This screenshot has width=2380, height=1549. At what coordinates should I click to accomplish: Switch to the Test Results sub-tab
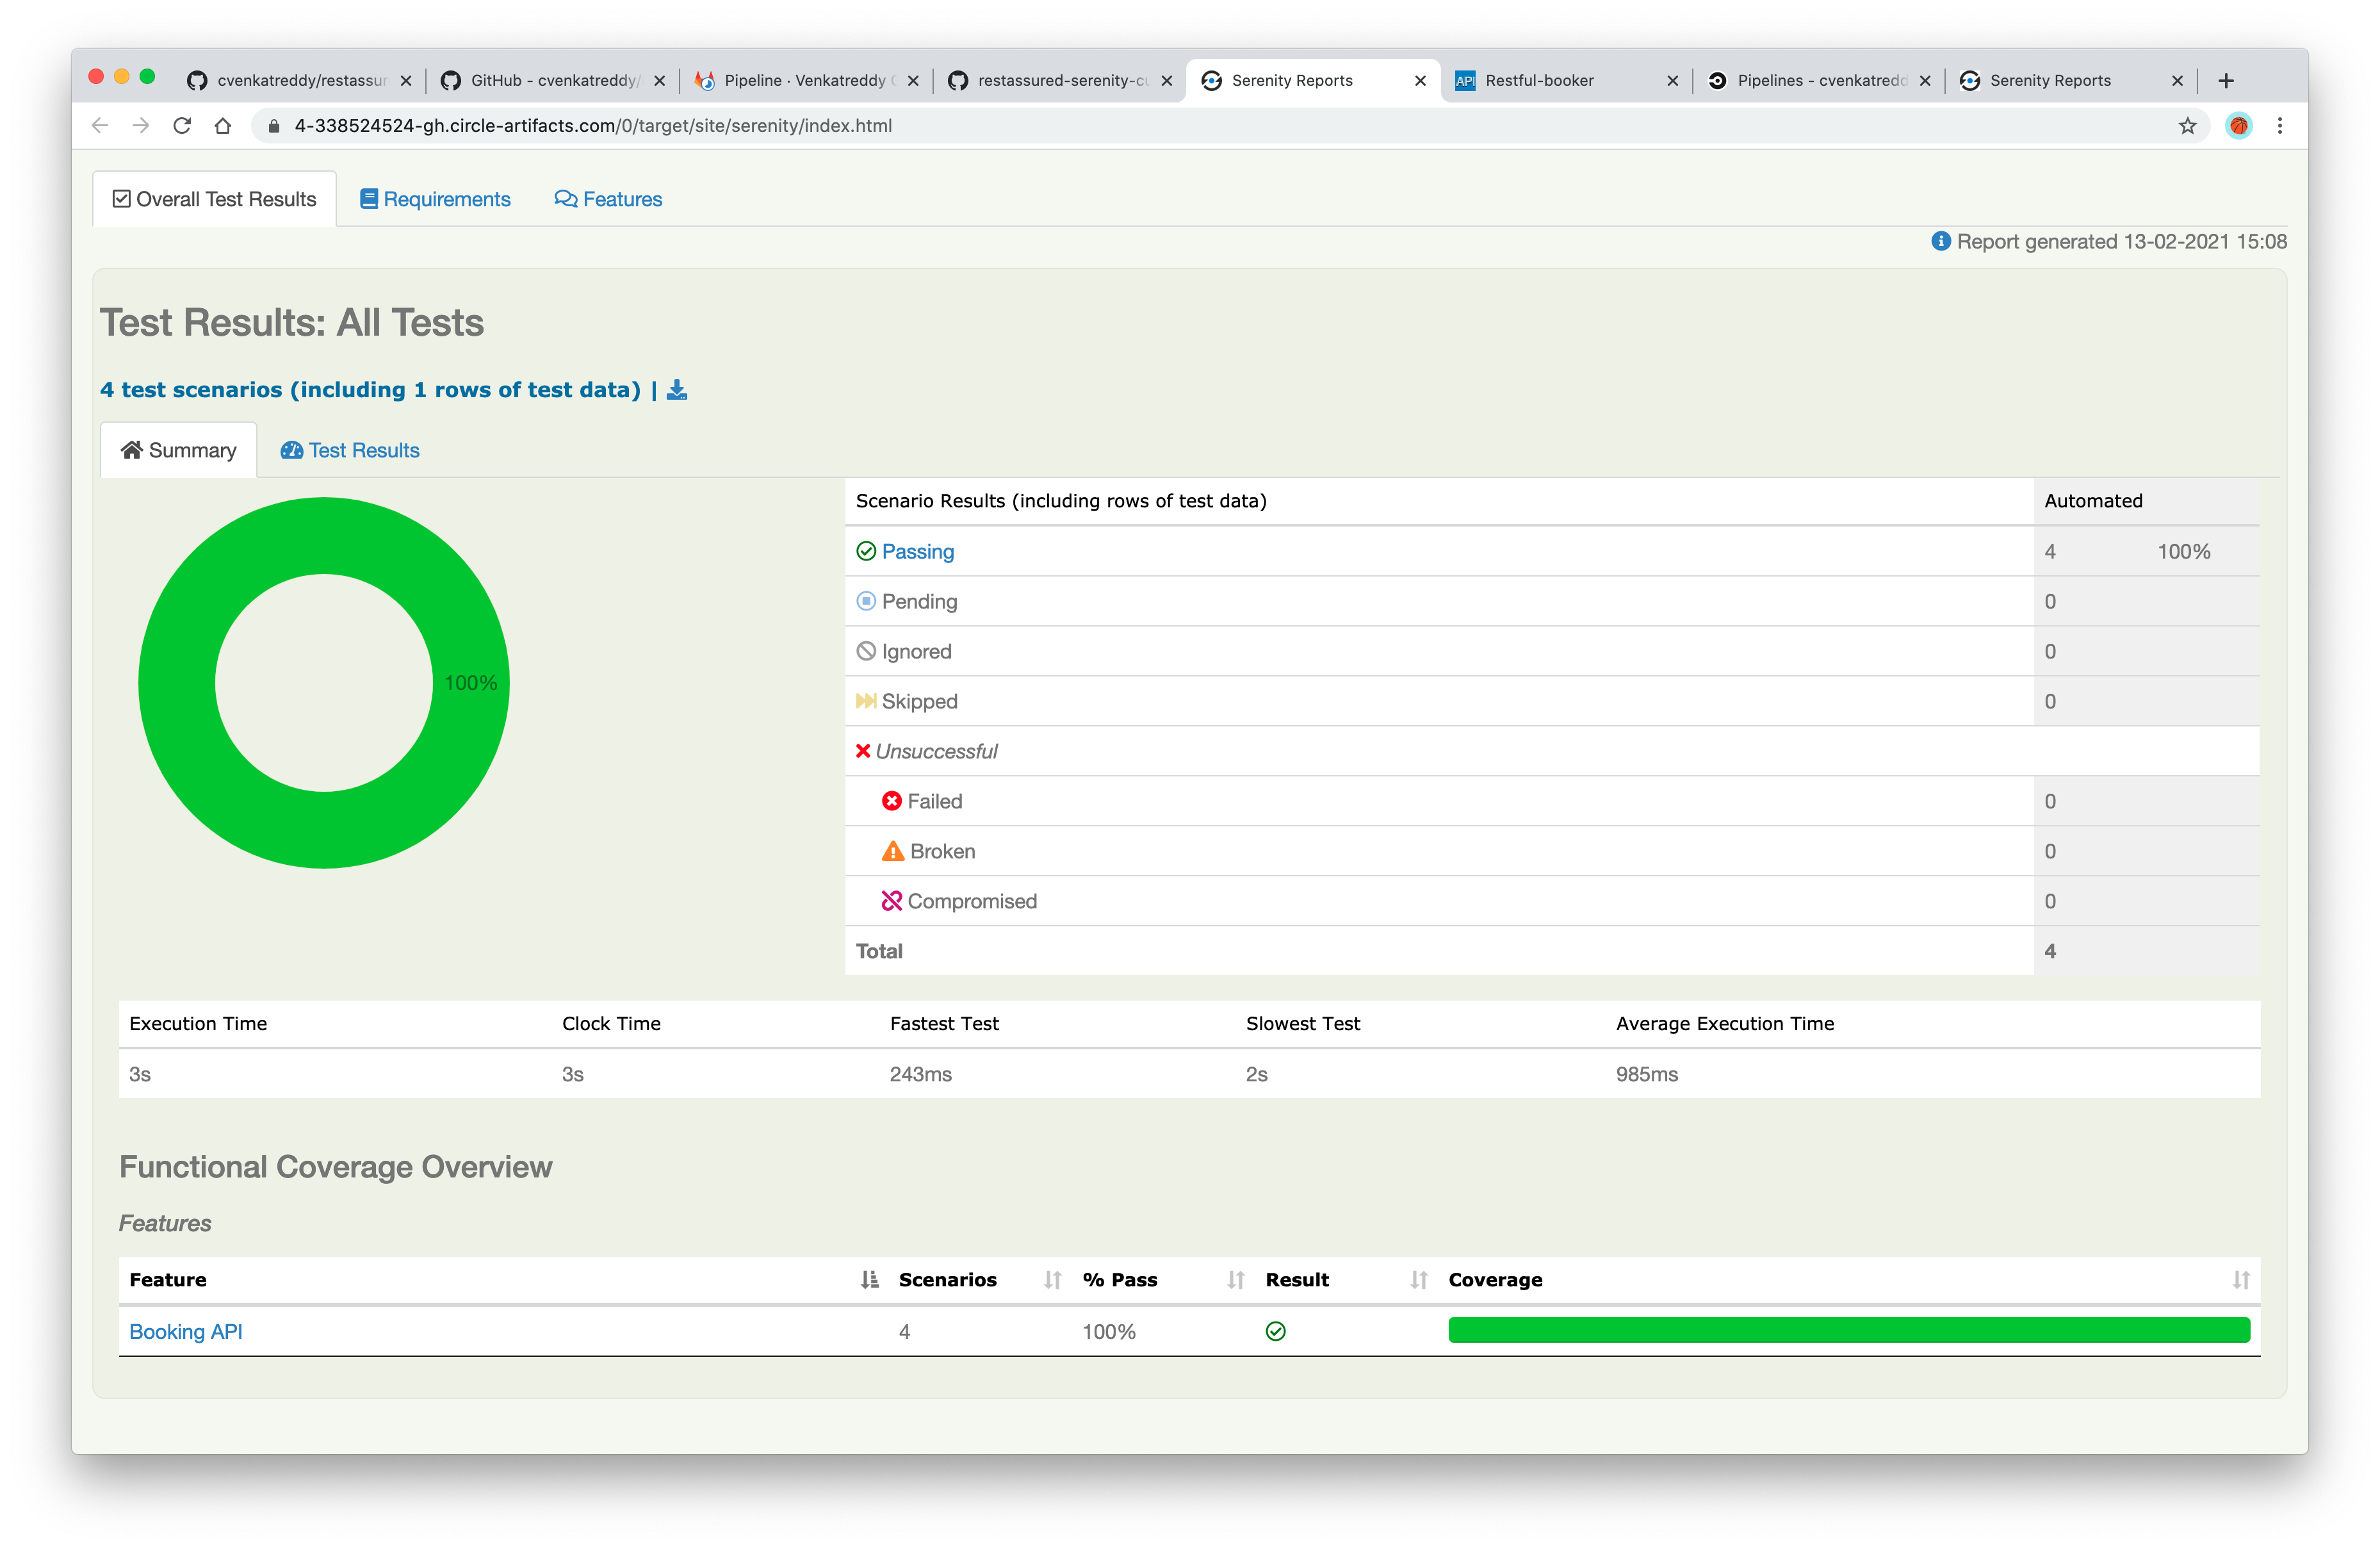pyautogui.click(x=350, y=450)
